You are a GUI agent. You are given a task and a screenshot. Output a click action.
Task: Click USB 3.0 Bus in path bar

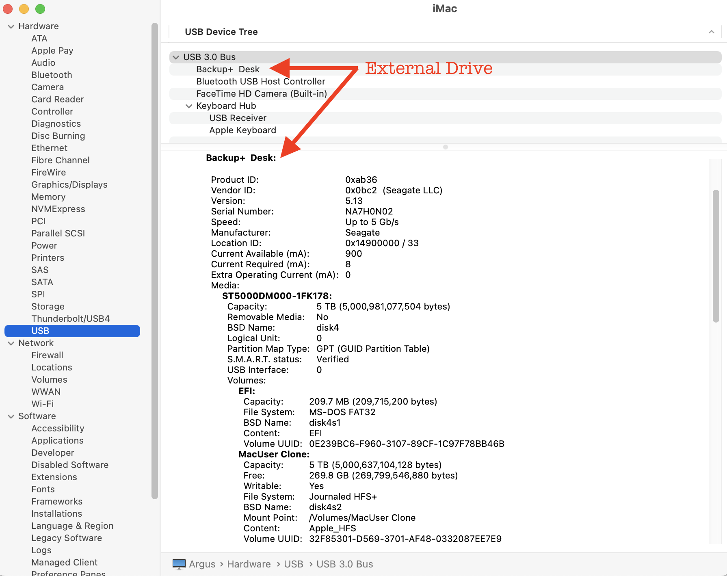(345, 564)
